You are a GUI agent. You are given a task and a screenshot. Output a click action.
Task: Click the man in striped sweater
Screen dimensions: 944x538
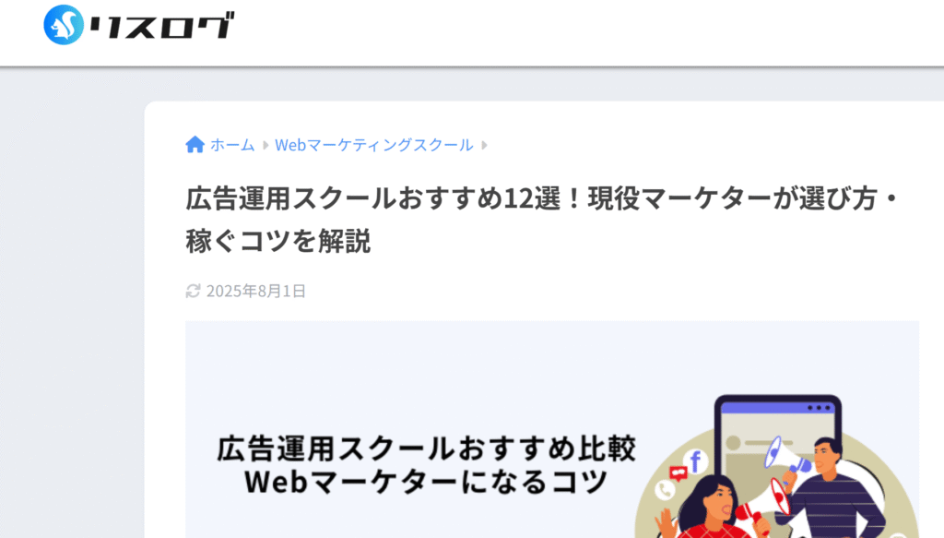tap(831, 488)
